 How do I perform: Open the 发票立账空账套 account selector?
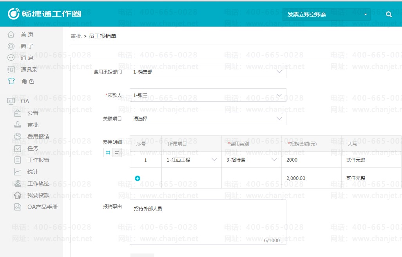coord(326,14)
